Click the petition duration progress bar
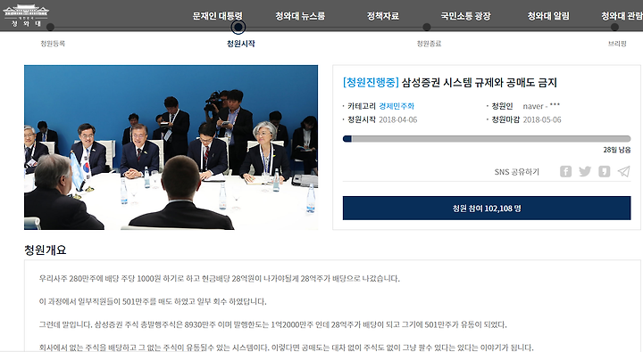 [x=487, y=139]
